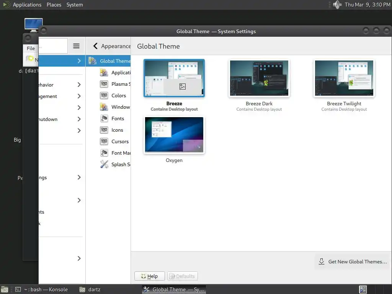Click the Splash Screen tools icon
Viewport: 392px width, 294px height.
(104, 165)
